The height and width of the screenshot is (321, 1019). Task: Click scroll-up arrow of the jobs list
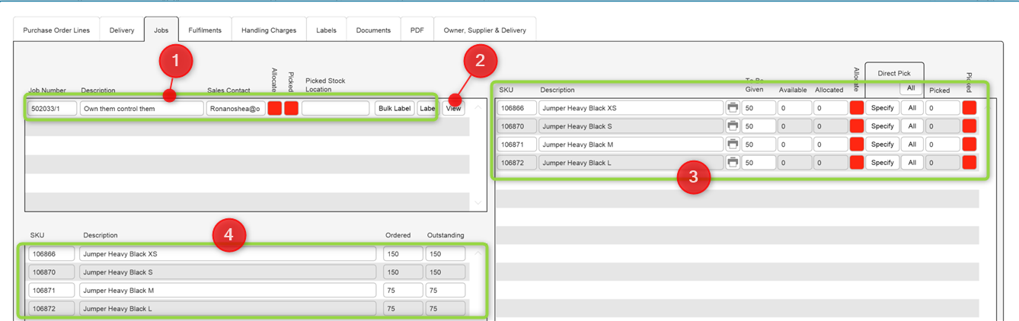[478, 106]
